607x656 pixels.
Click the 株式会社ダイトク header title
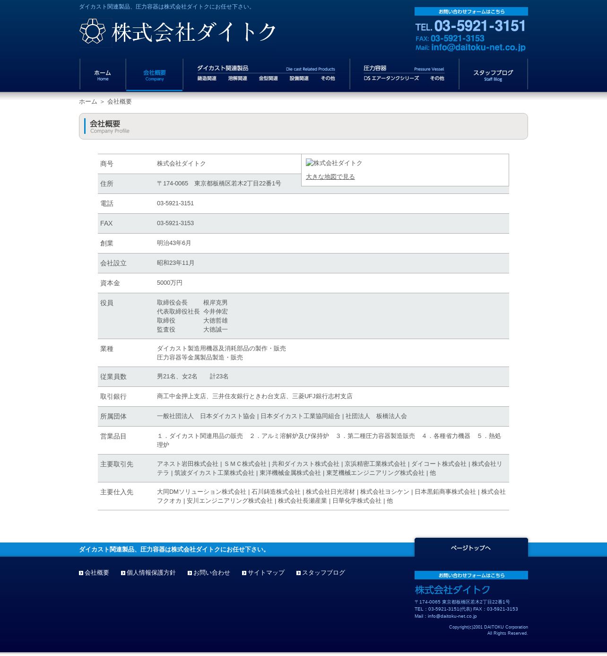point(194,32)
